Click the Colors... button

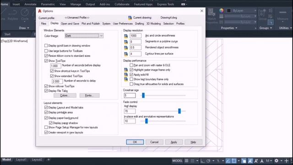[x=65, y=95]
